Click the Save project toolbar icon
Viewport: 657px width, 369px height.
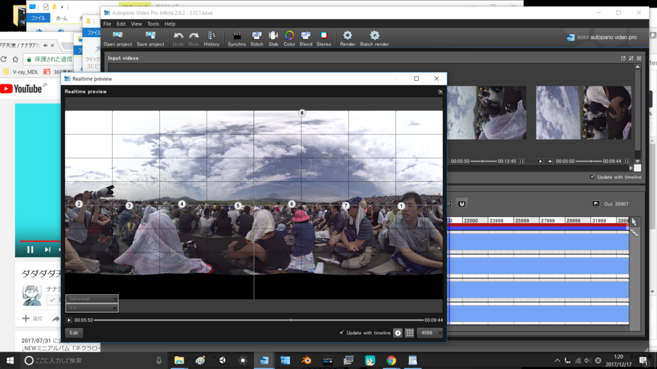[x=150, y=35]
